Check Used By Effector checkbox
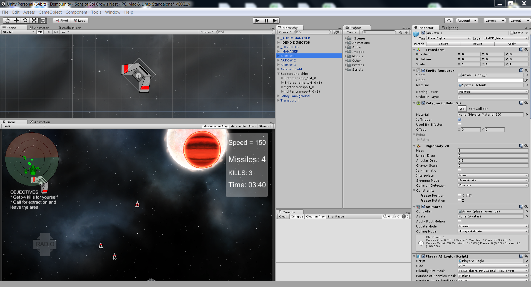The height and width of the screenshot is (287, 531). 460,125
